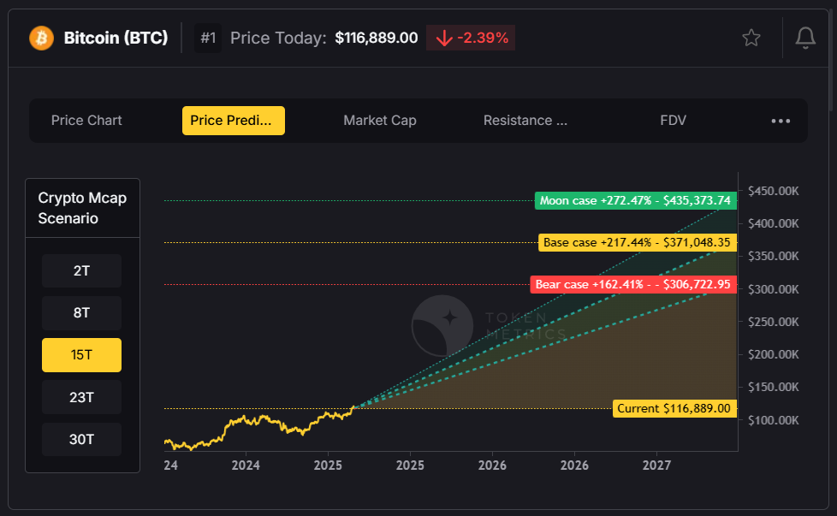Image resolution: width=837 pixels, height=516 pixels.
Task: Enable the 8T Crypto Mcap scenario
Action: [x=80, y=312]
